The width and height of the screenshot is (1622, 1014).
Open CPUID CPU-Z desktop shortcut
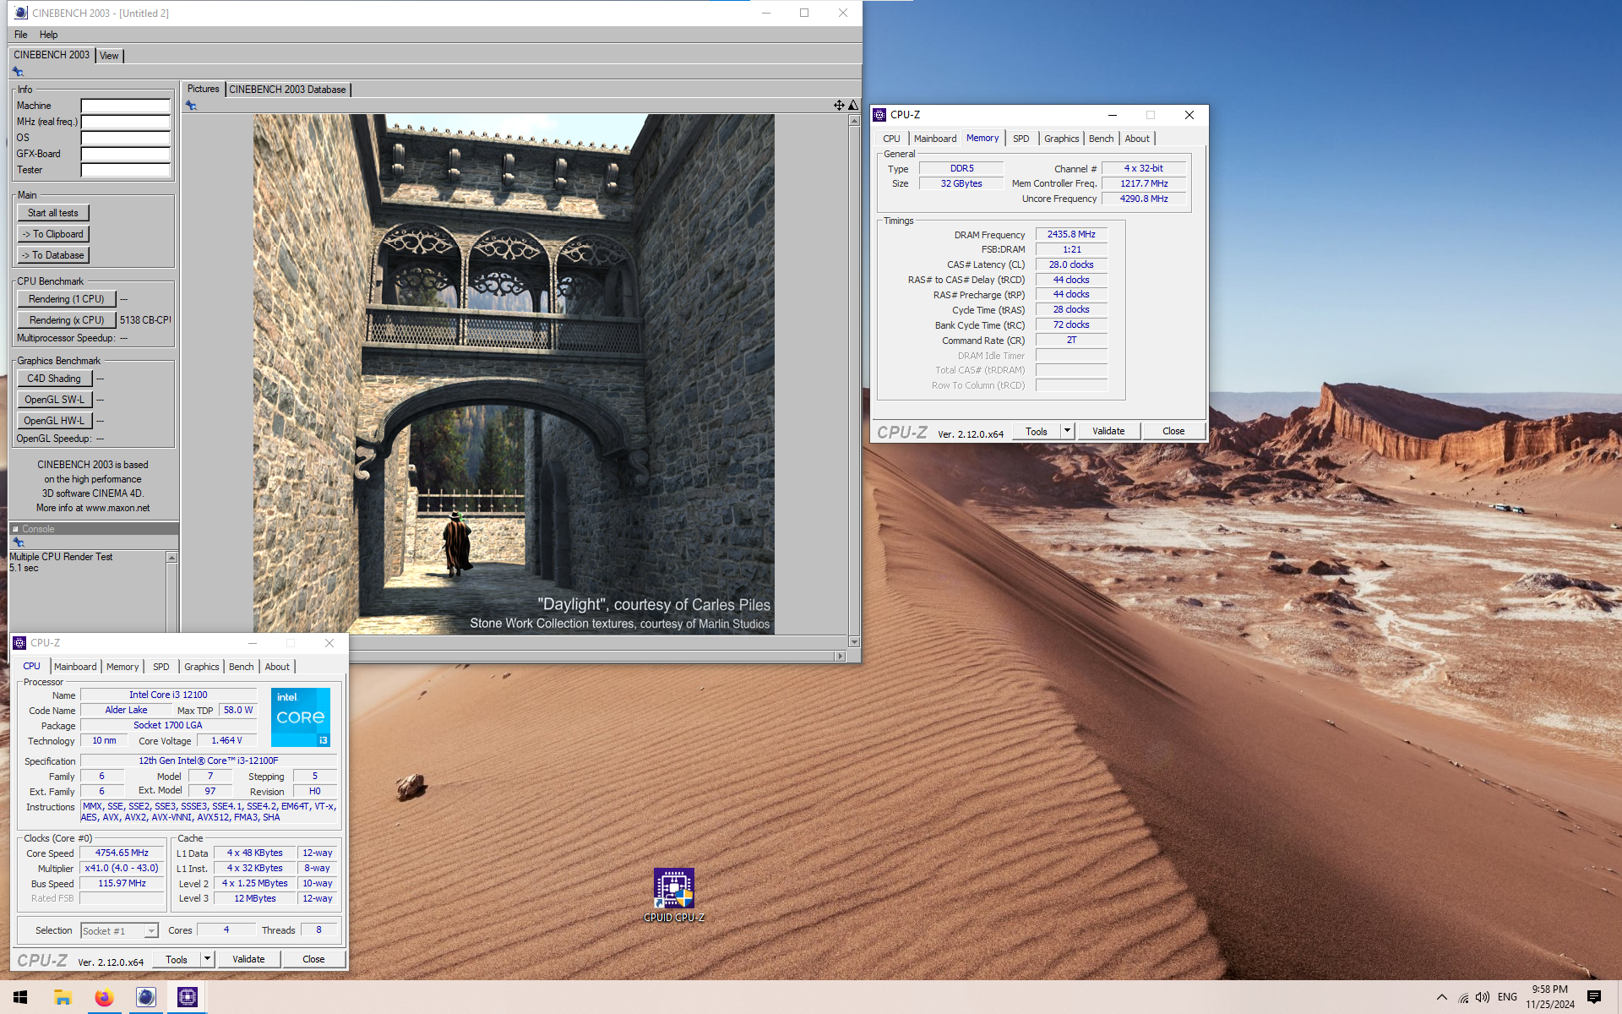(673, 895)
